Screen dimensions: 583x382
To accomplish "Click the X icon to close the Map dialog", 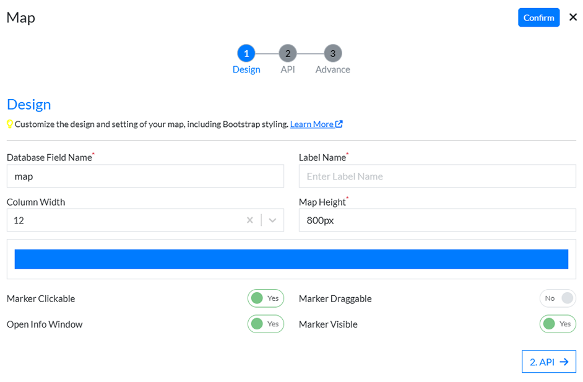I will click(x=572, y=17).
